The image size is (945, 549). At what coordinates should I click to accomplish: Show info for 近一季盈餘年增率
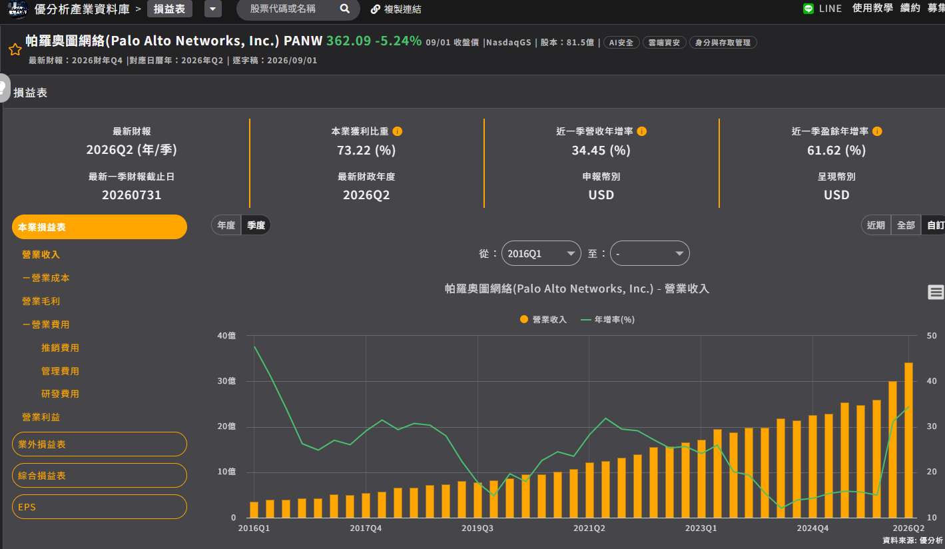[x=877, y=131]
